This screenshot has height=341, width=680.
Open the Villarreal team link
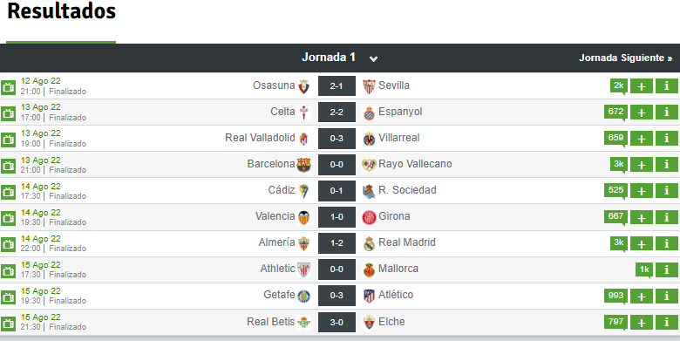tap(399, 138)
